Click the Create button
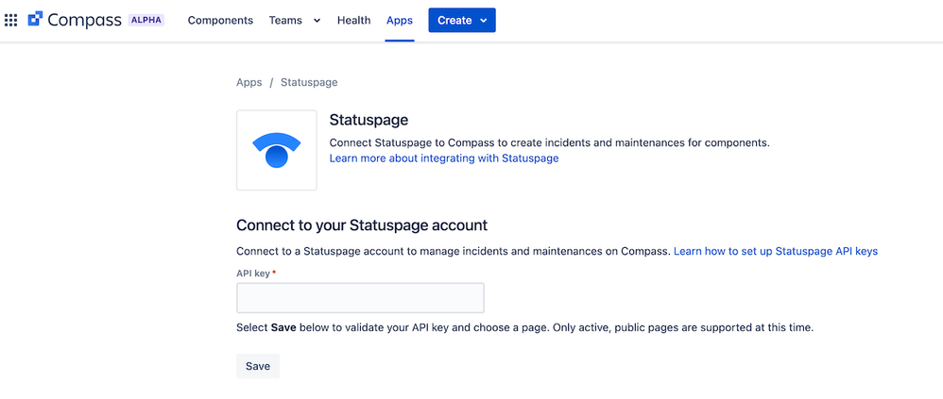Screen dimensions: 943x399 click(462, 21)
